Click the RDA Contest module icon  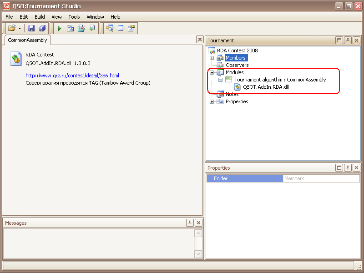[16, 59]
